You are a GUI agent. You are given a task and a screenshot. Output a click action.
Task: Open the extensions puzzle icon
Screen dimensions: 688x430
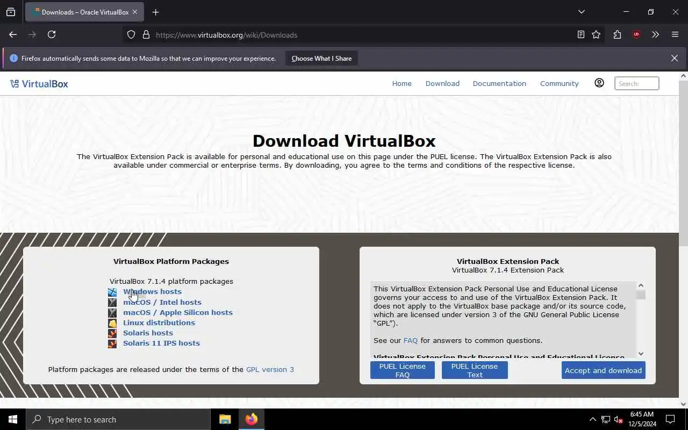(617, 35)
